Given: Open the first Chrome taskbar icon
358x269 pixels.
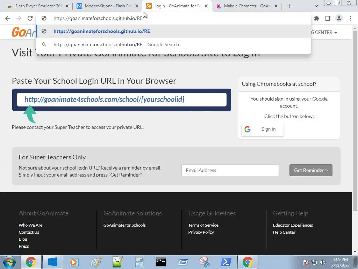Looking at the screenshot, I should [x=31, y=262].
